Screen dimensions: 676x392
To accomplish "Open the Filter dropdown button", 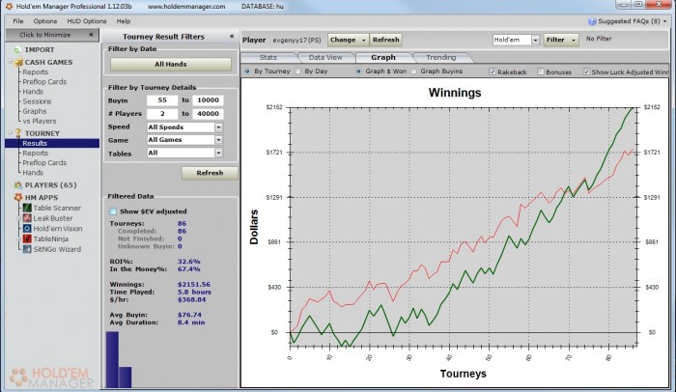I will click(x=561, y=41).
